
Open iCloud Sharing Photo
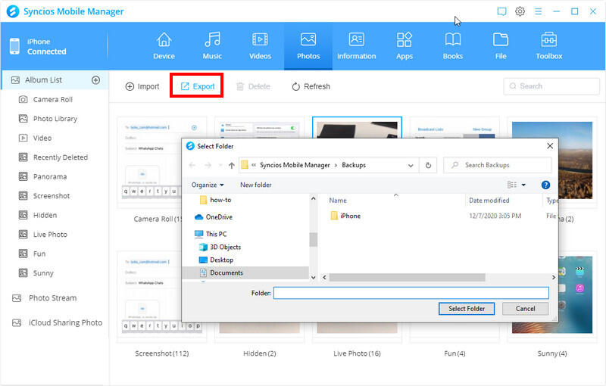tap(65, 322)
